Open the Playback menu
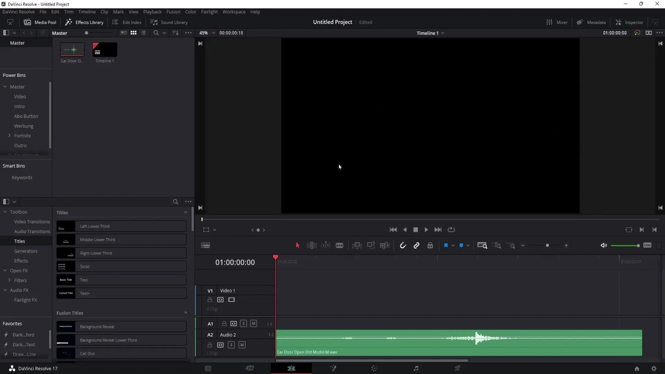 point(152,11)
